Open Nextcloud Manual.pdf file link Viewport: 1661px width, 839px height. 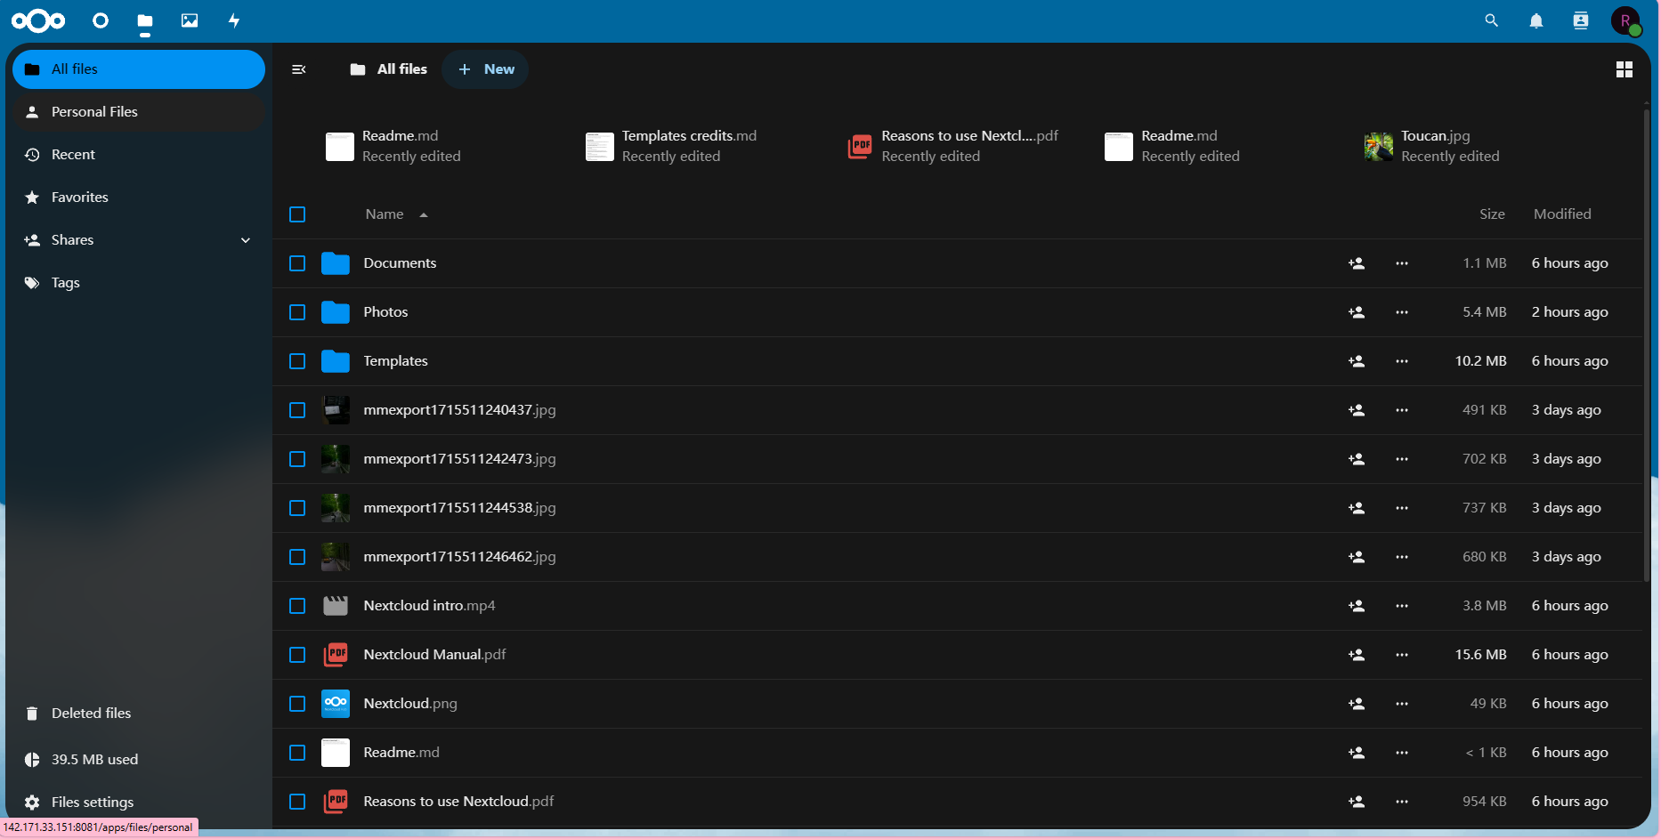[434, 655]
